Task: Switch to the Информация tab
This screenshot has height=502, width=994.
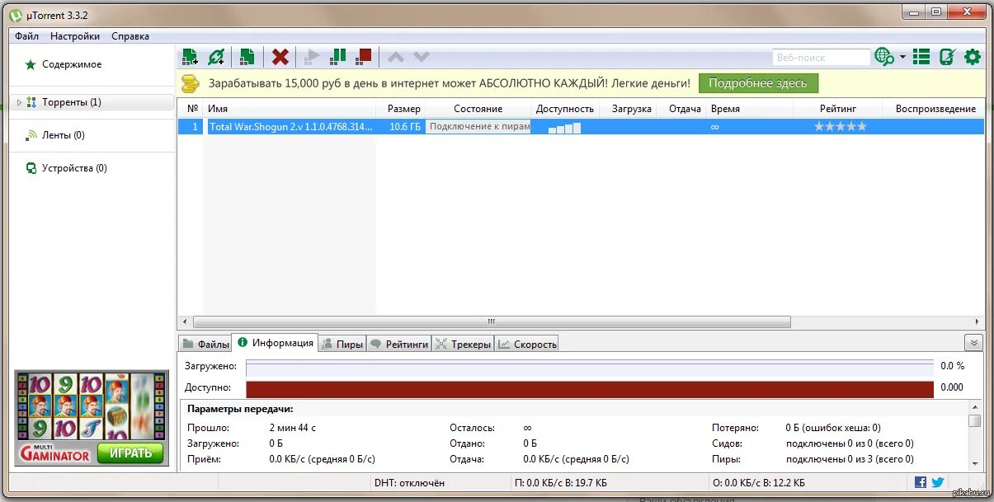Action: [275, 343]
